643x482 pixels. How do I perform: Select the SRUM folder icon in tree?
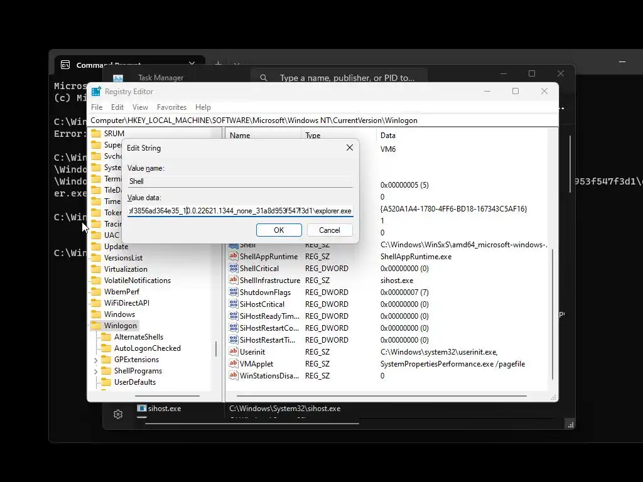pyautogui.click(x=96, y=133)
